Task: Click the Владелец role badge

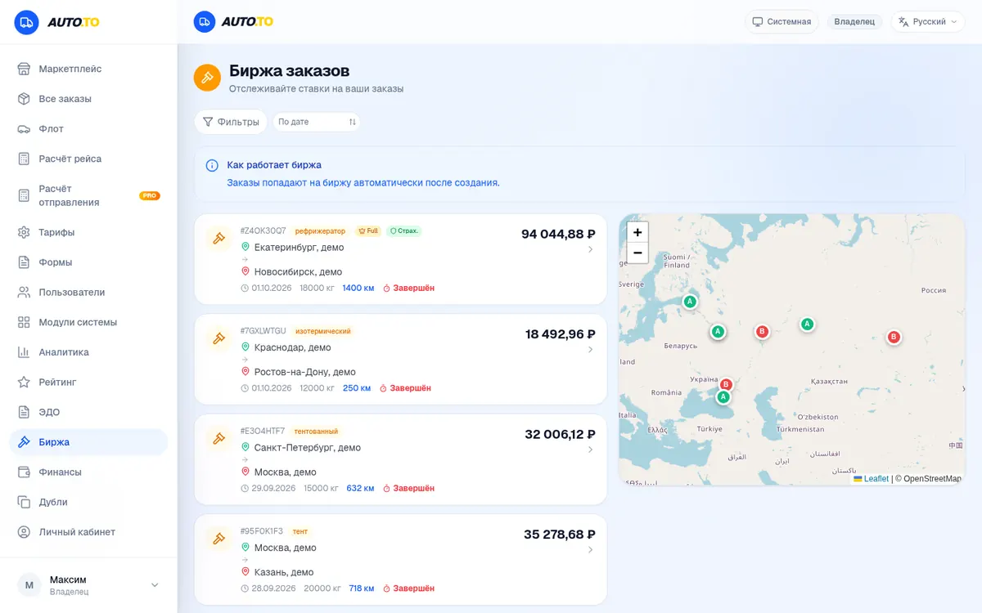Action: pyautogui.click(x=854, y=22)
